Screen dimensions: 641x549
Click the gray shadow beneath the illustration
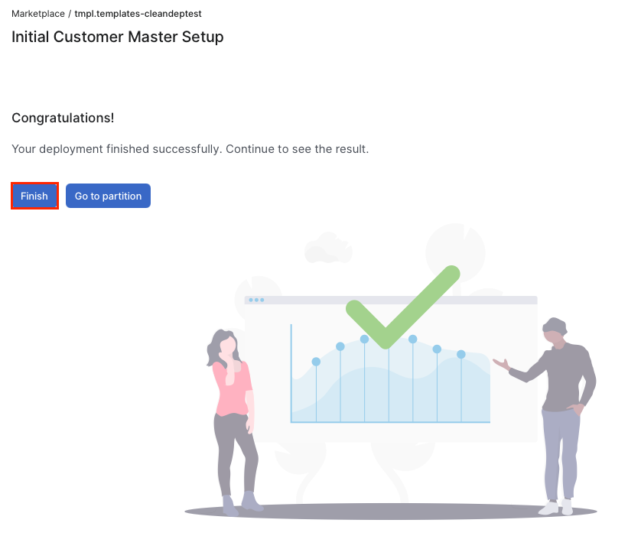pos(390,507)
